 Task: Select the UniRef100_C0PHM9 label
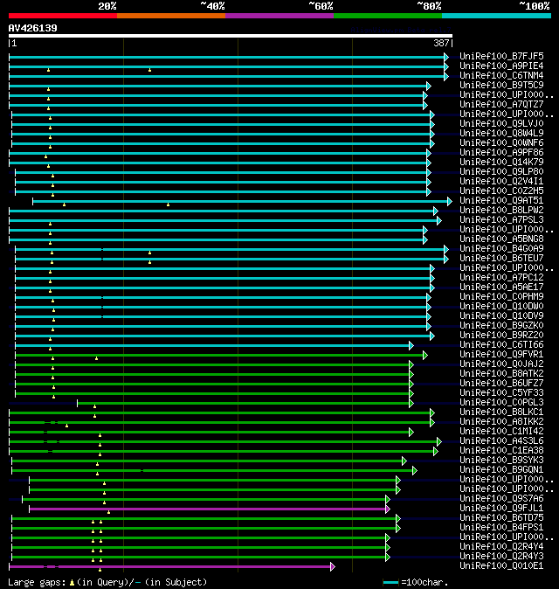click(501, 297)
